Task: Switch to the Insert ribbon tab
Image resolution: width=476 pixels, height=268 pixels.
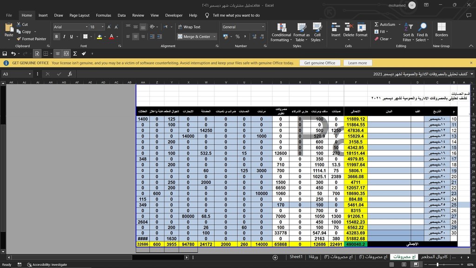Action: pos(43,15)
